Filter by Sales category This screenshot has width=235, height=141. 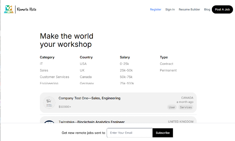tap(44, 70)
